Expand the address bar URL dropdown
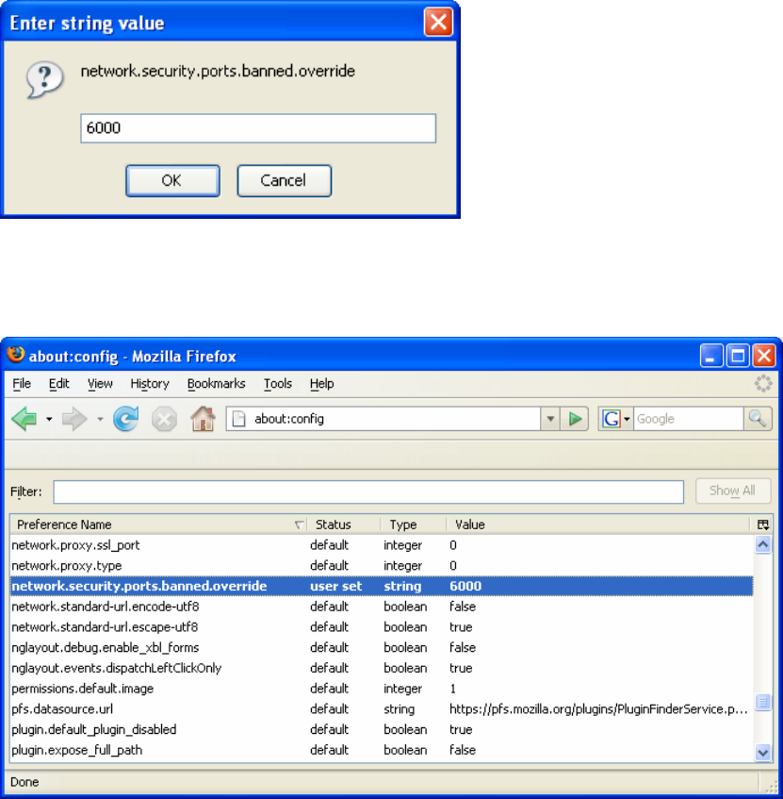The height and width of the screenshot is (799, 783). [x=550, y=419]
